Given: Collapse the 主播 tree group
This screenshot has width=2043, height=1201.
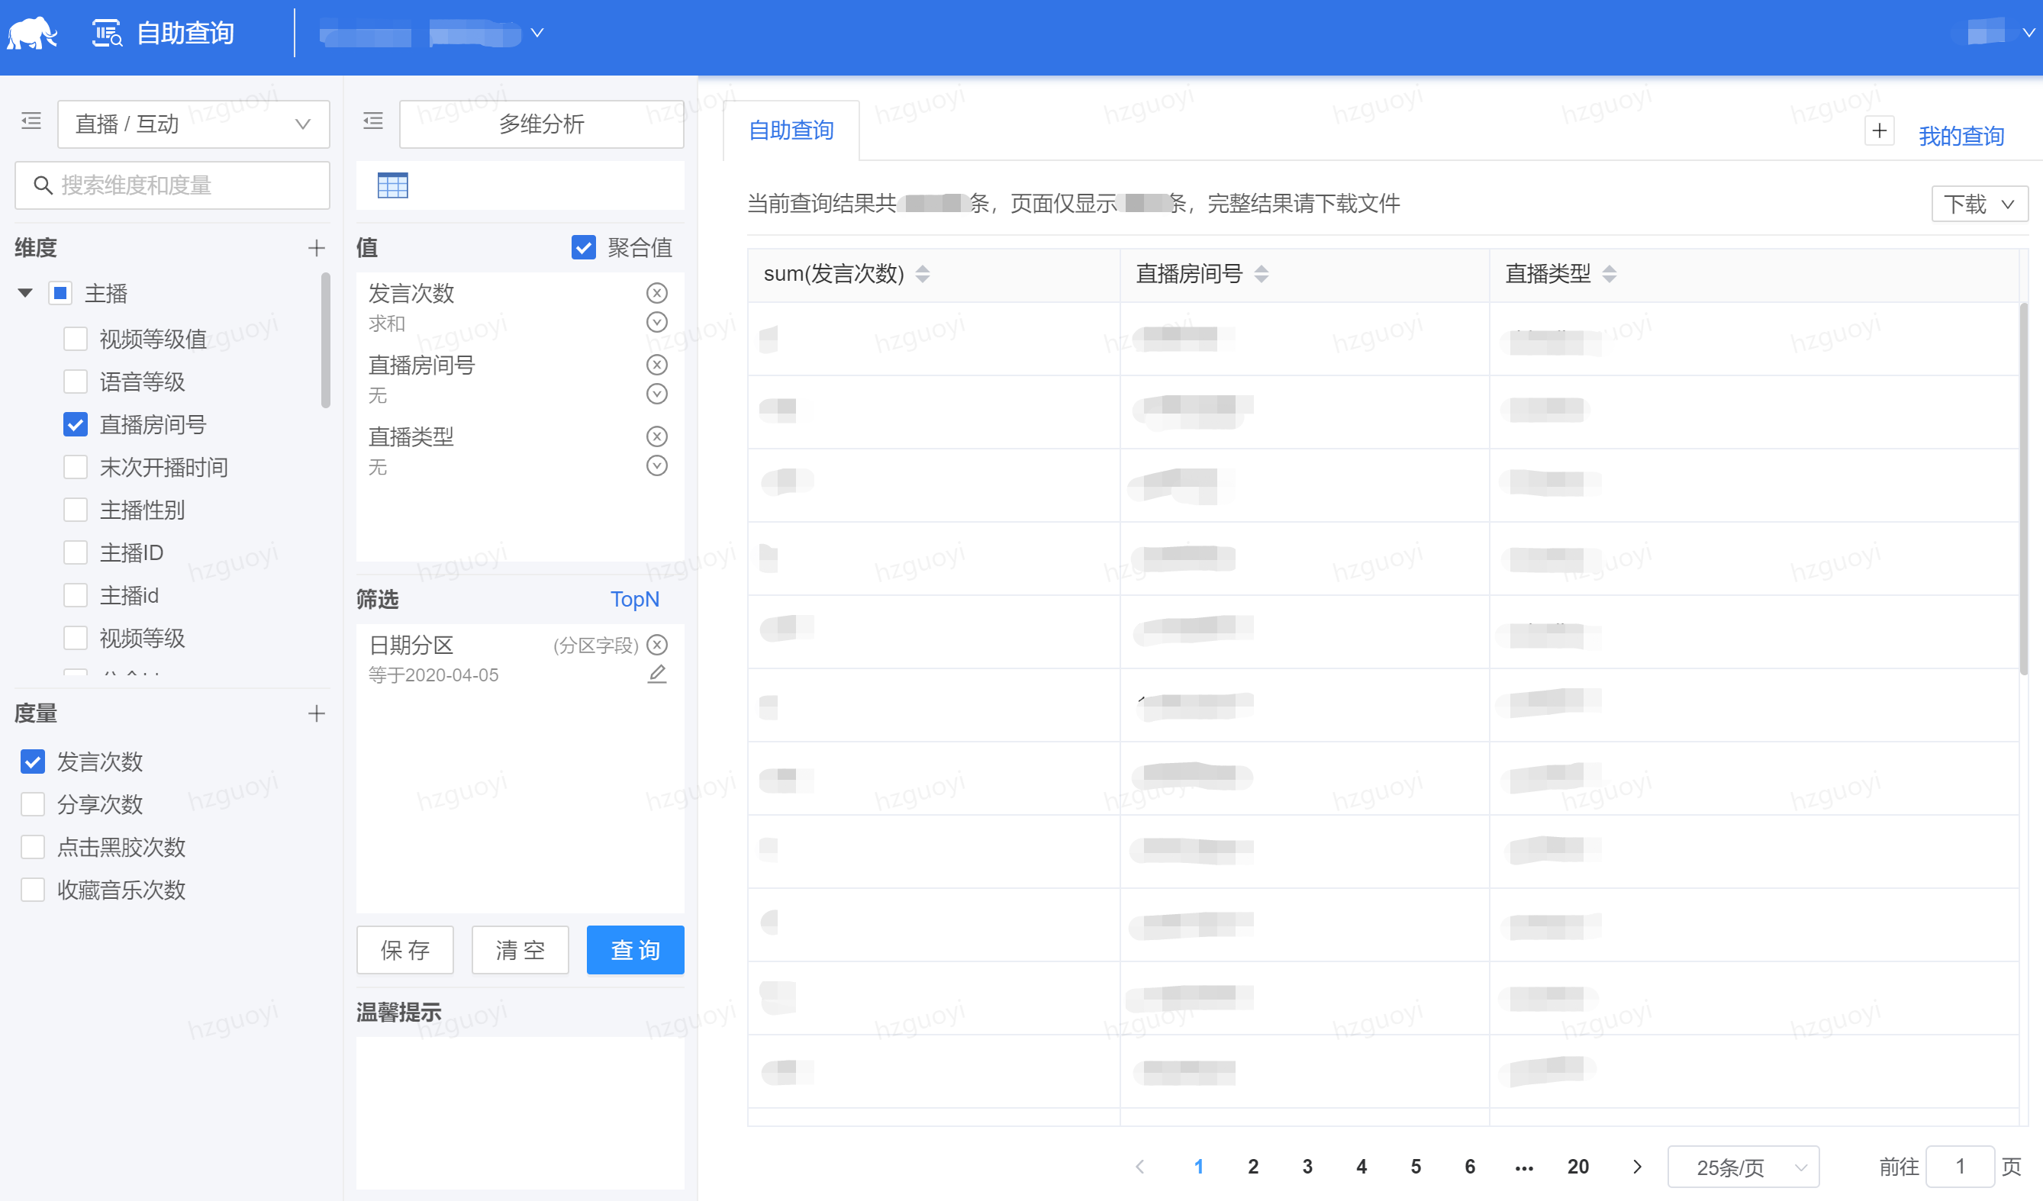Looking at the screenshot, I should 25,293.
